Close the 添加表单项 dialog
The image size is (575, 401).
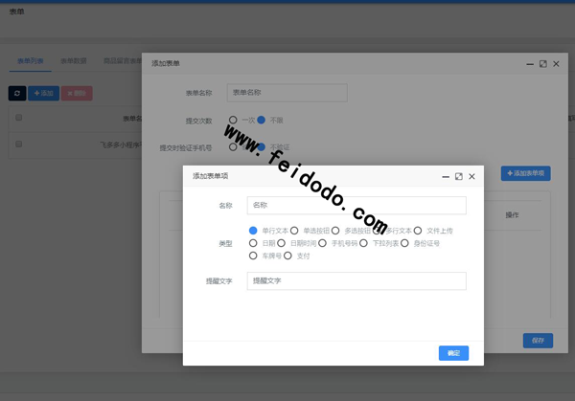point(471,176)
